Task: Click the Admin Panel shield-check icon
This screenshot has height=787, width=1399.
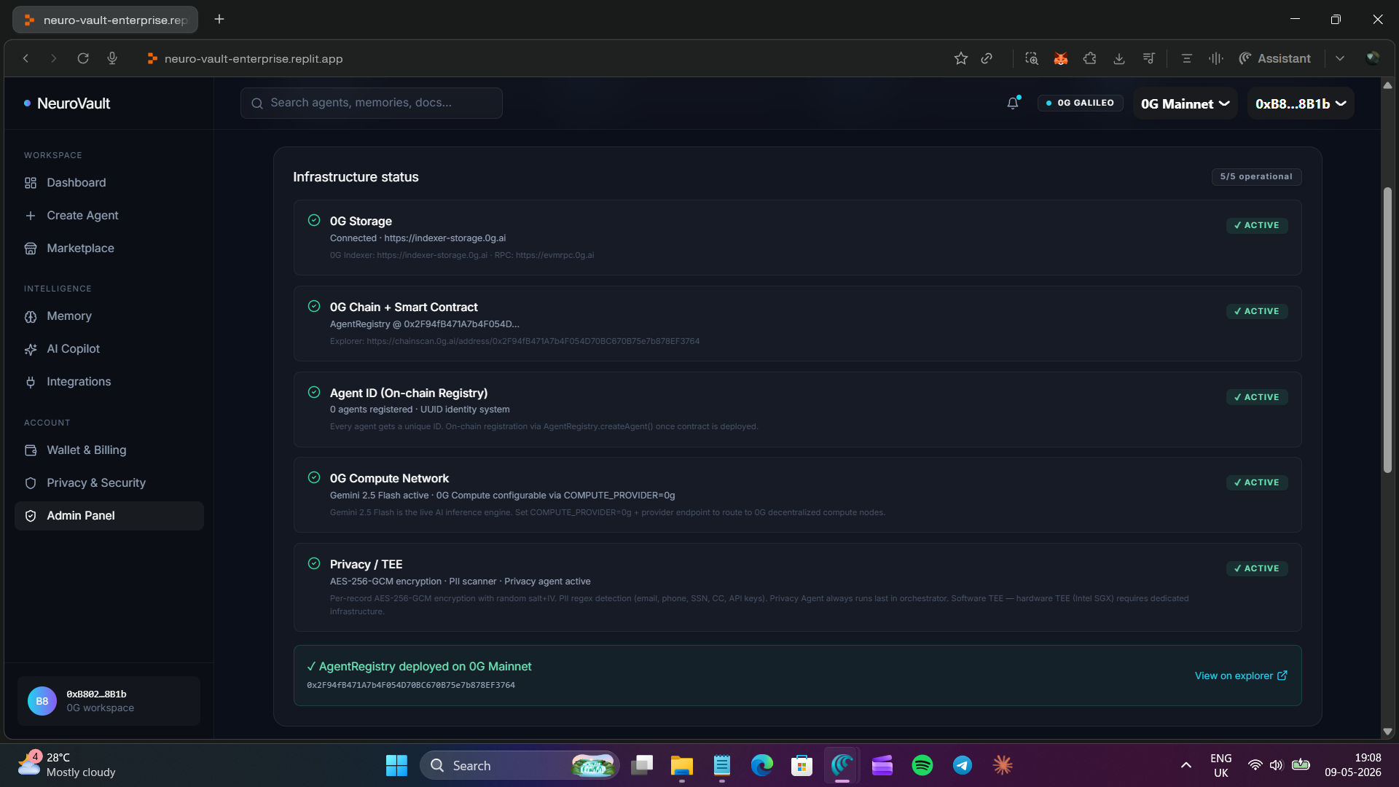Action: click(x=31, y=516)
